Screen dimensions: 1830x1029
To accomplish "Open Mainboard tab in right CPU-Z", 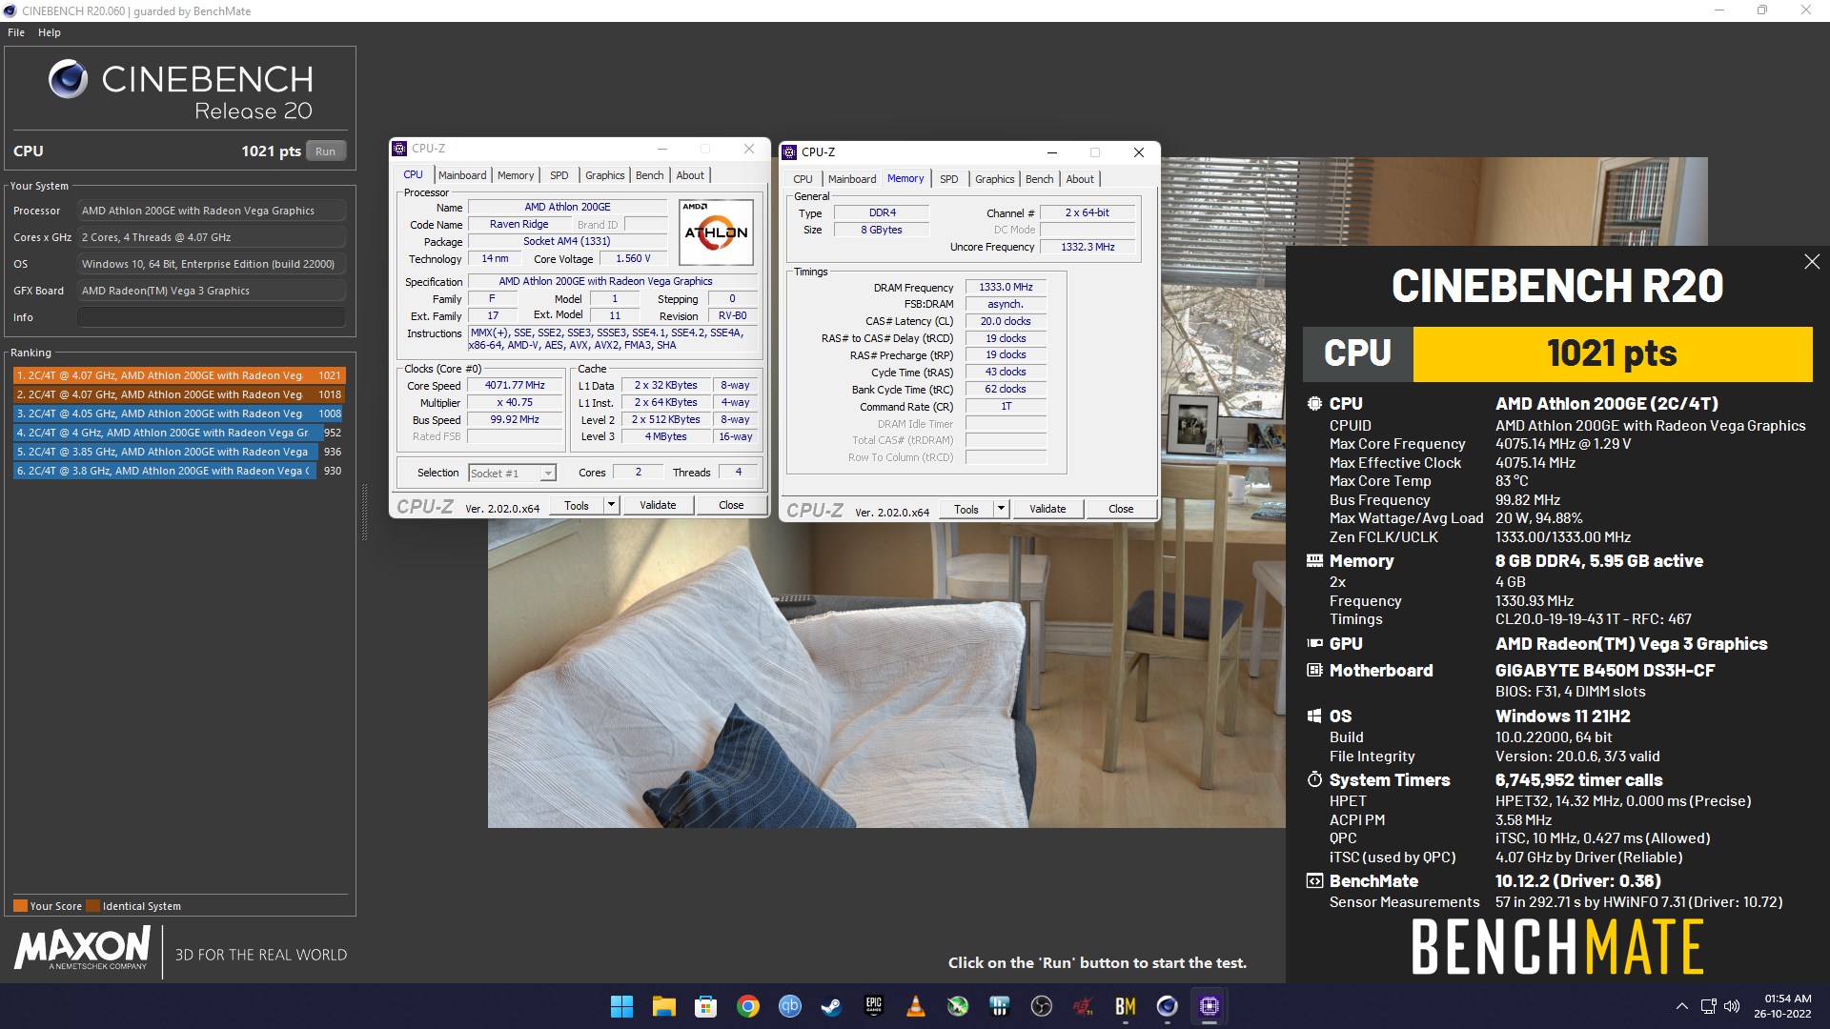I will point(852,179).
